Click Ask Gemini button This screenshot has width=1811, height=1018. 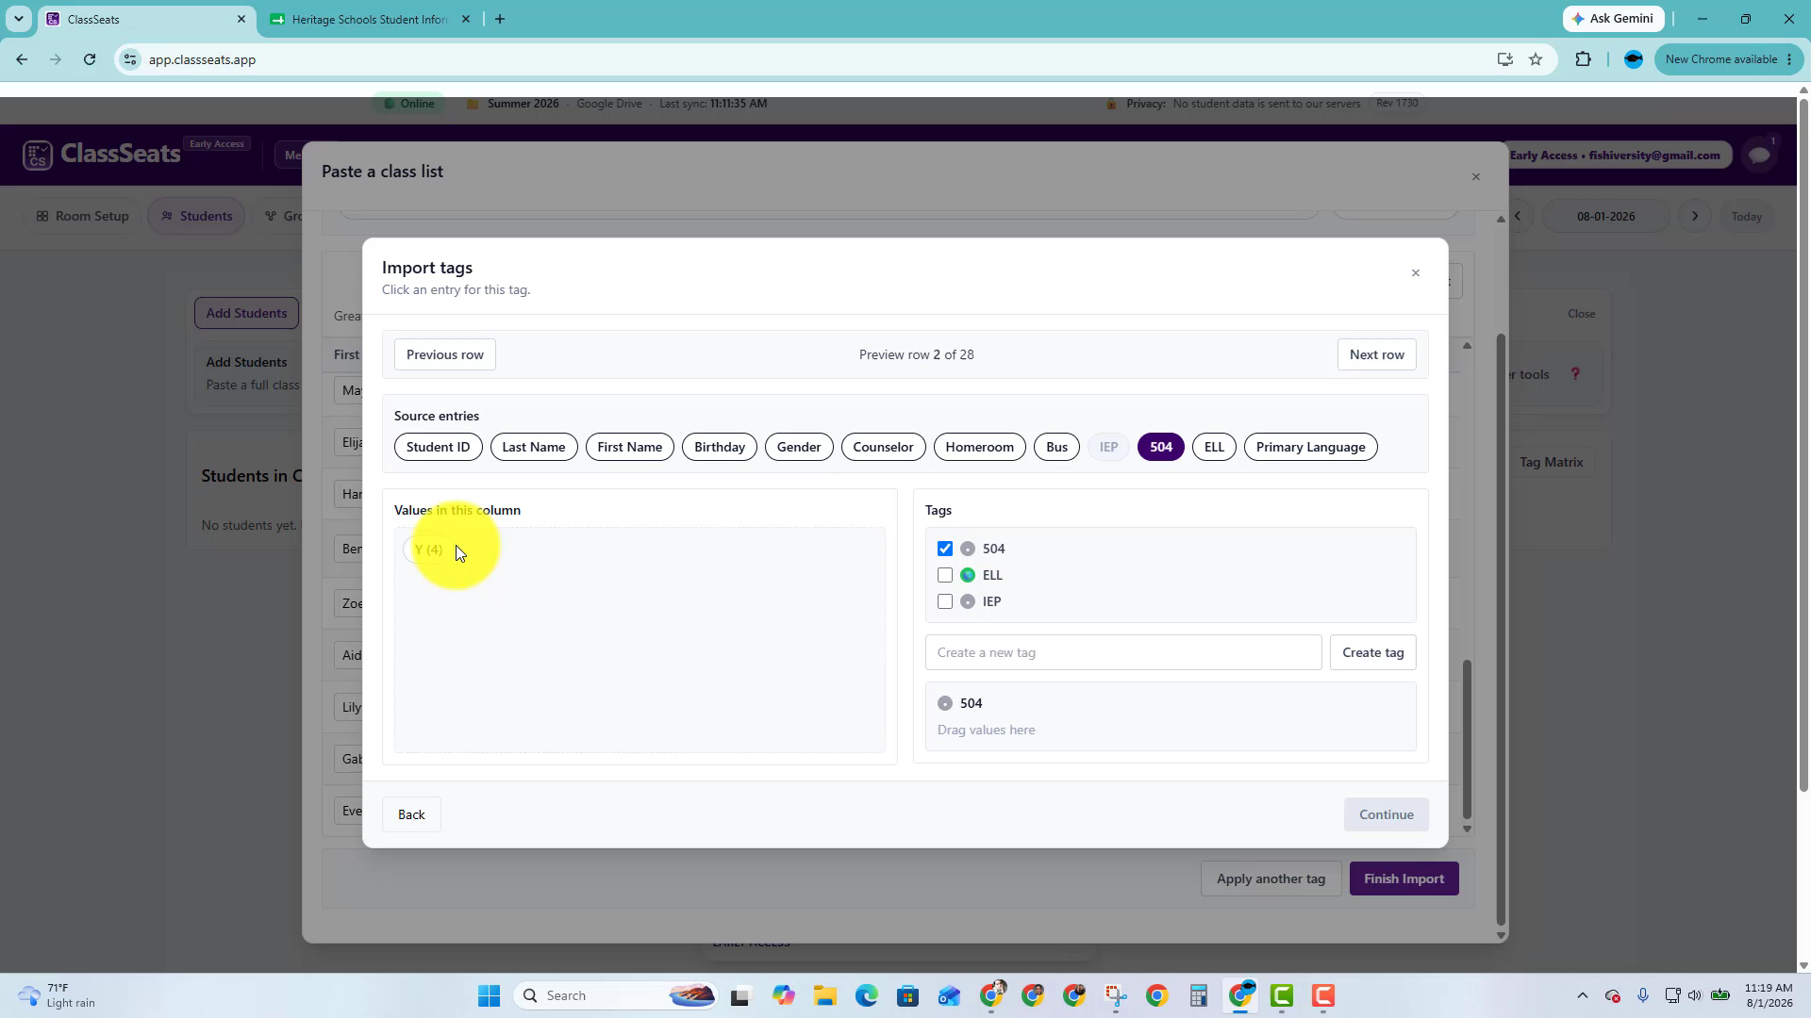coord(1613,19)
